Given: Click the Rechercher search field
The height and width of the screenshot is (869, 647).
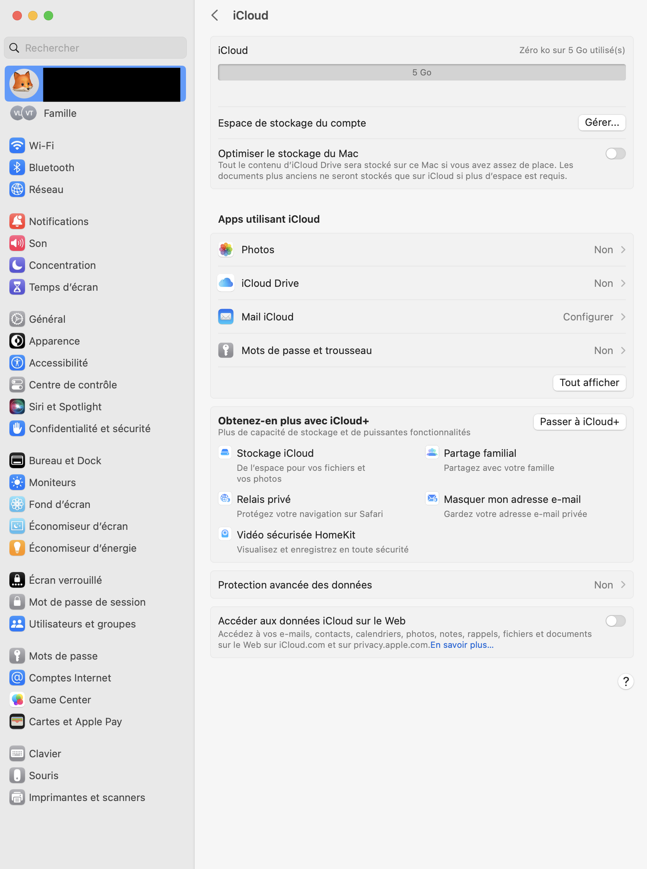Looking at the screenshot, I should tap(95, 48).
